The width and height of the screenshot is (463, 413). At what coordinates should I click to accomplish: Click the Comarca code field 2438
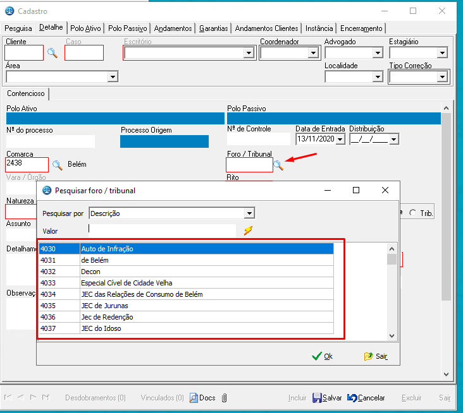point(27,165)
